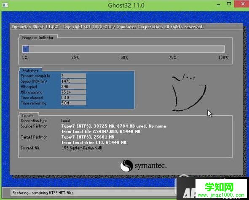249x200 pixels.
Task: Click the Symantec yin-yang logo icon
Action: click(126, 166)
